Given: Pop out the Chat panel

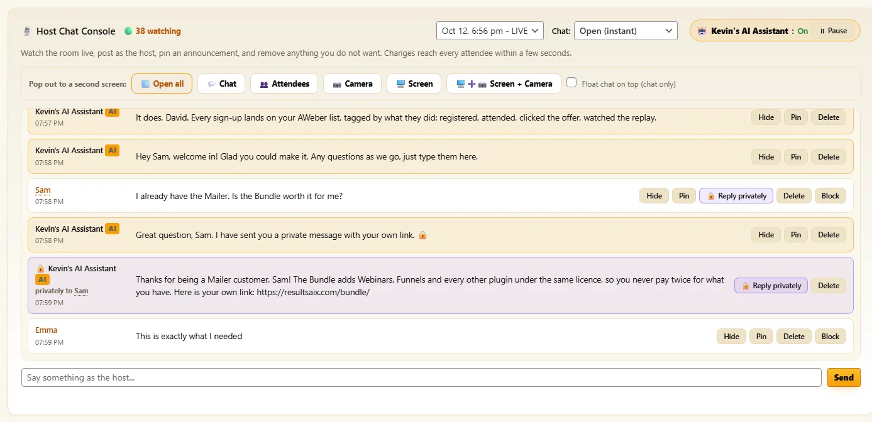Looking at the screenshot, I should point(221,84).
